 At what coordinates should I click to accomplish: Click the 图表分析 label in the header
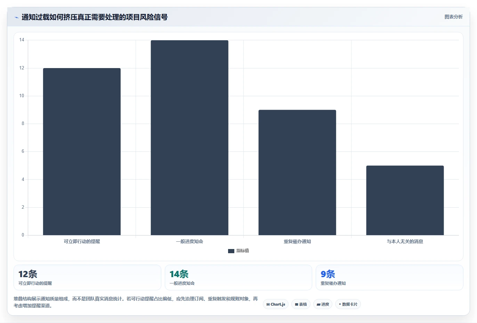[x=454, y=17]
